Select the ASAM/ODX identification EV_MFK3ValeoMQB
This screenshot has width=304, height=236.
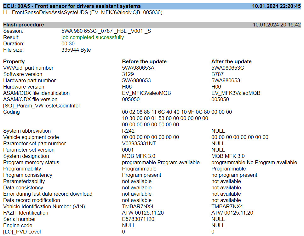tap(145, 93)
